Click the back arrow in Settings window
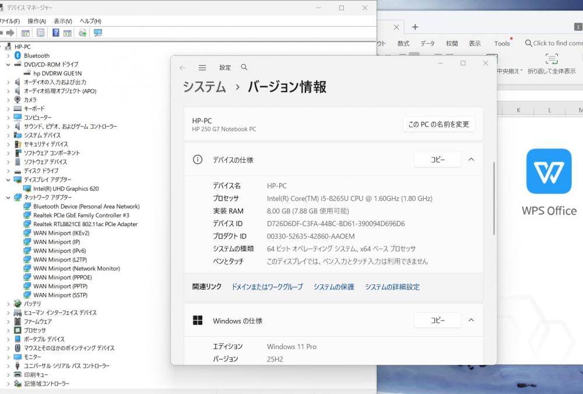The width and height of the screenshot is (583, 394). 182,68
